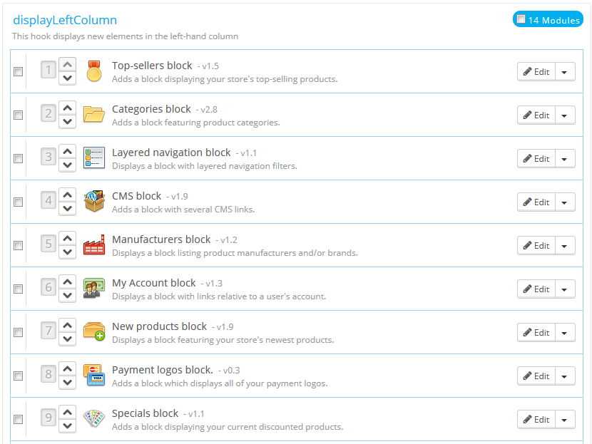Image resolution: width=592 pixels, height=444 pixels.
Task: Edit the Layered navigation block
Action: coord(536,158)
